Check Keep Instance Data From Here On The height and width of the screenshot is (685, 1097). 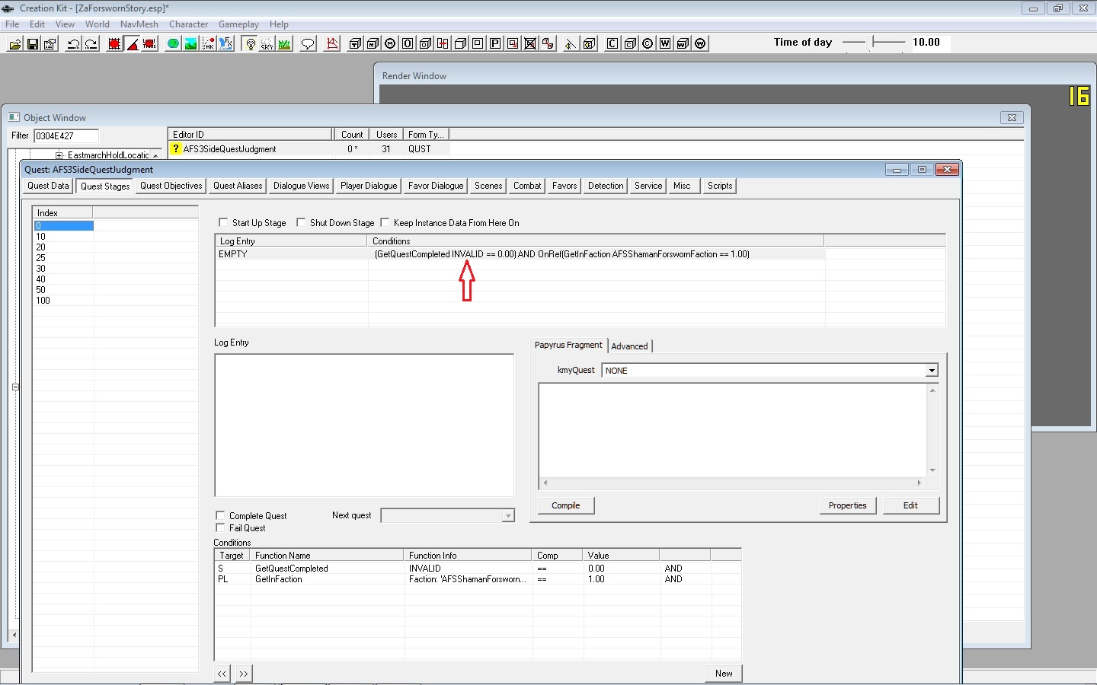tap(385, 222)
